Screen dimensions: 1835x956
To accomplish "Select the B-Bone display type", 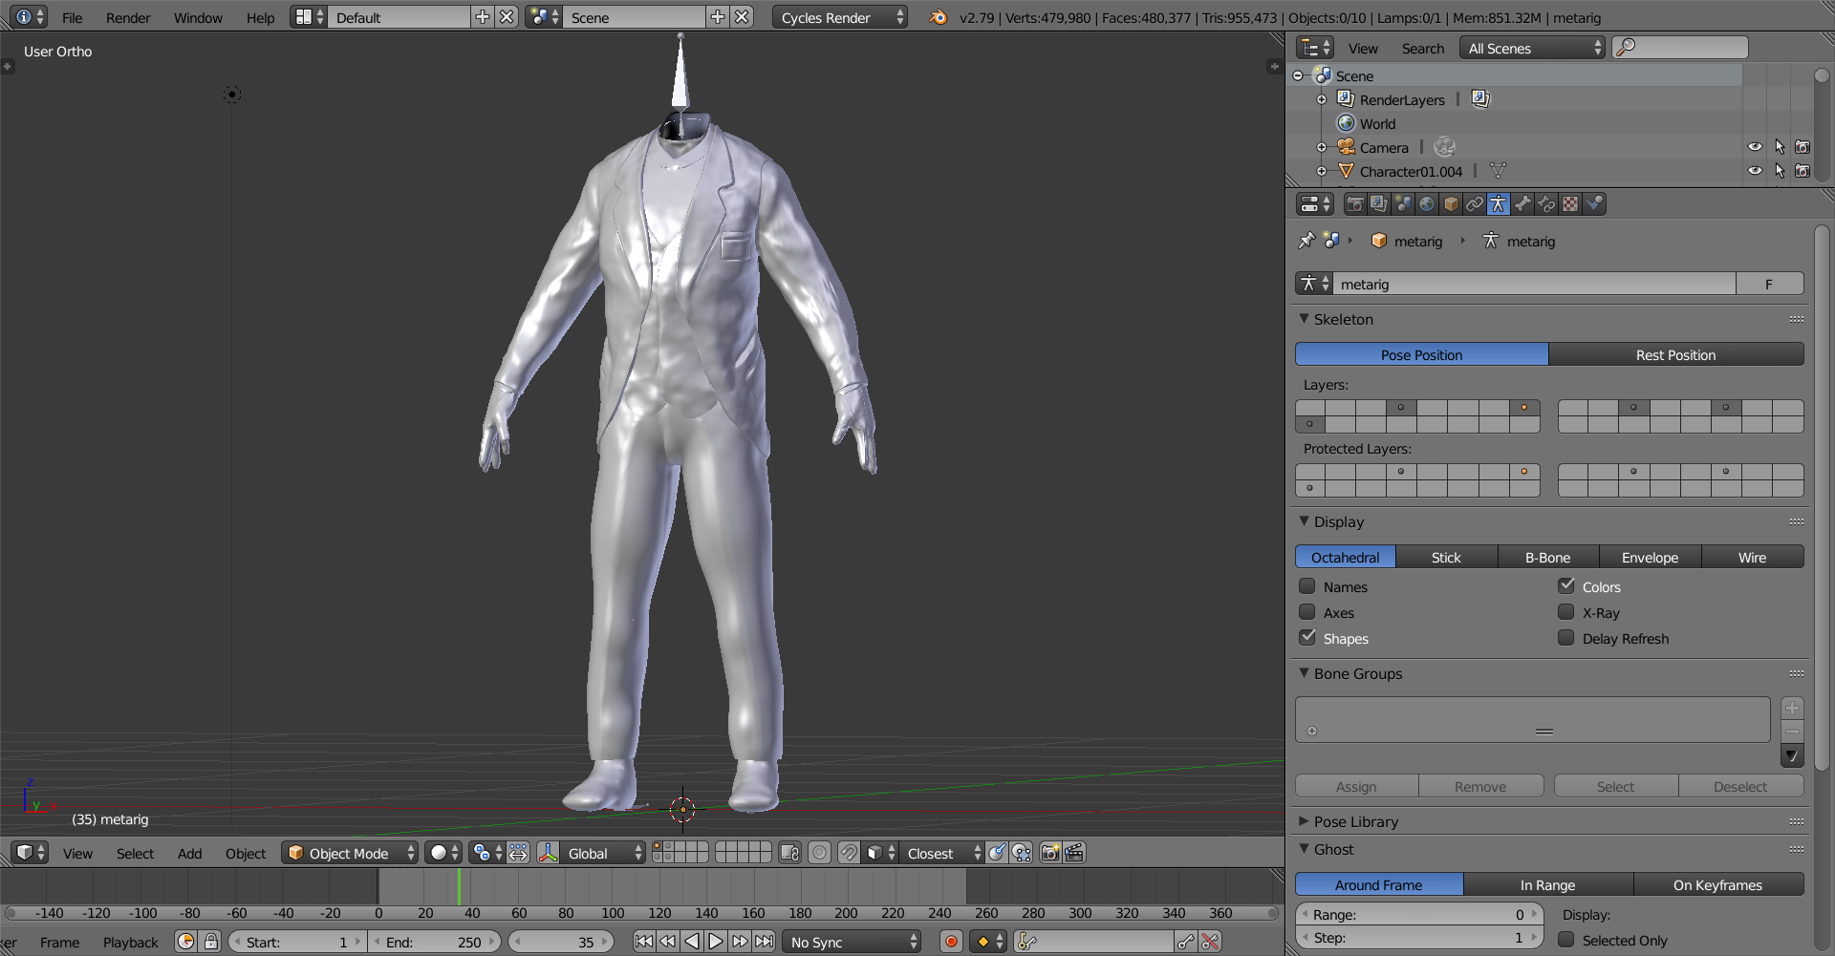I will coord(1547,558).
